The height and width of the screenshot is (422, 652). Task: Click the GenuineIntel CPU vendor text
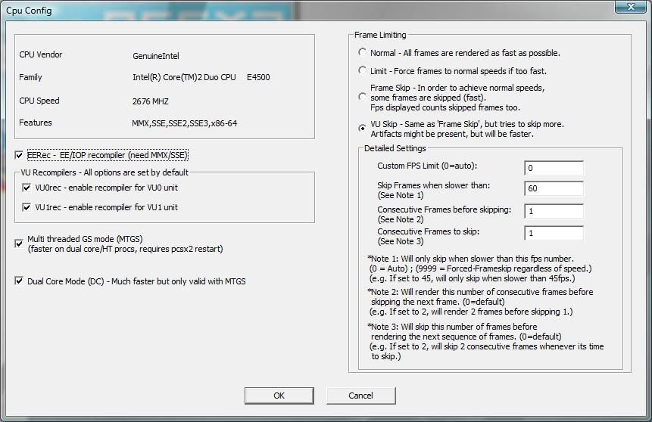[155, 56]
